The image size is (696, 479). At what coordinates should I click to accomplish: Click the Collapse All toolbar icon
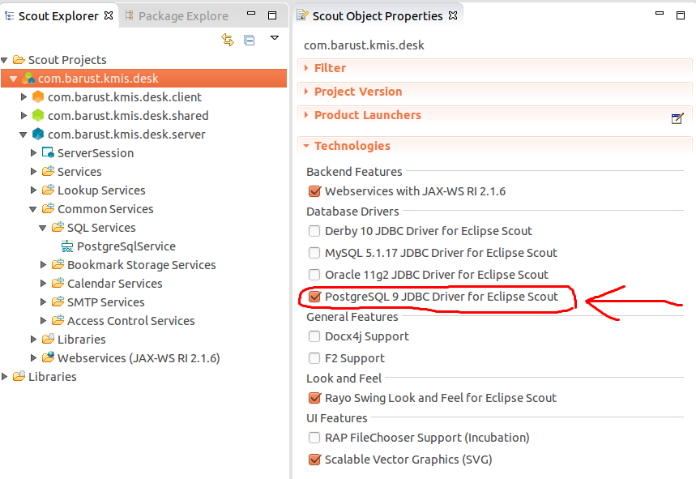tap(250, 41)
